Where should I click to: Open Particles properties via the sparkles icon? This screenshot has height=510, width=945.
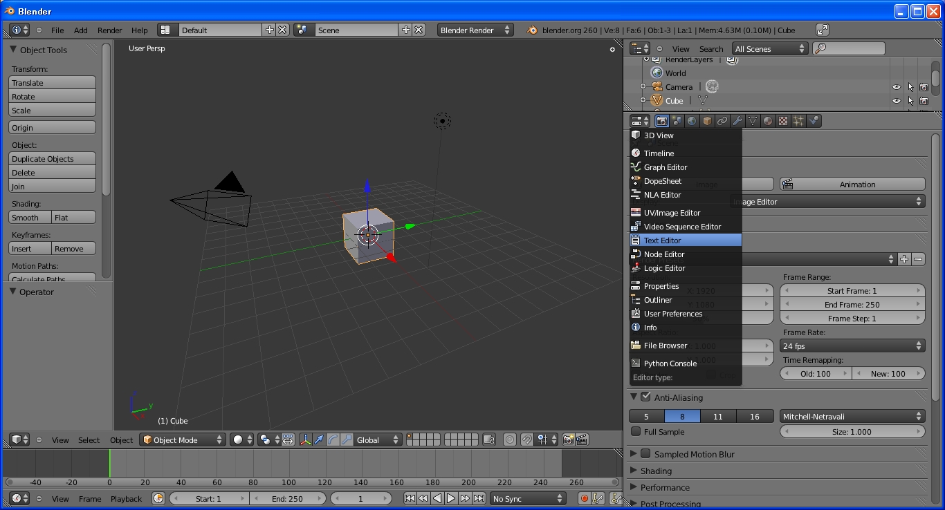coord(798,120)
